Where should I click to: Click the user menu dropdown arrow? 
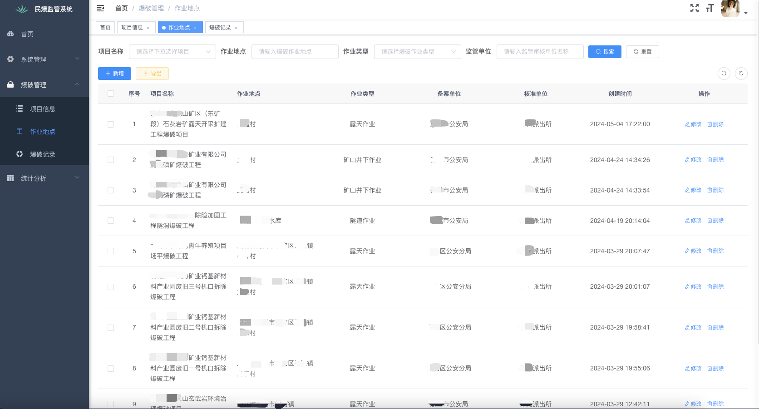click(746, 13)
